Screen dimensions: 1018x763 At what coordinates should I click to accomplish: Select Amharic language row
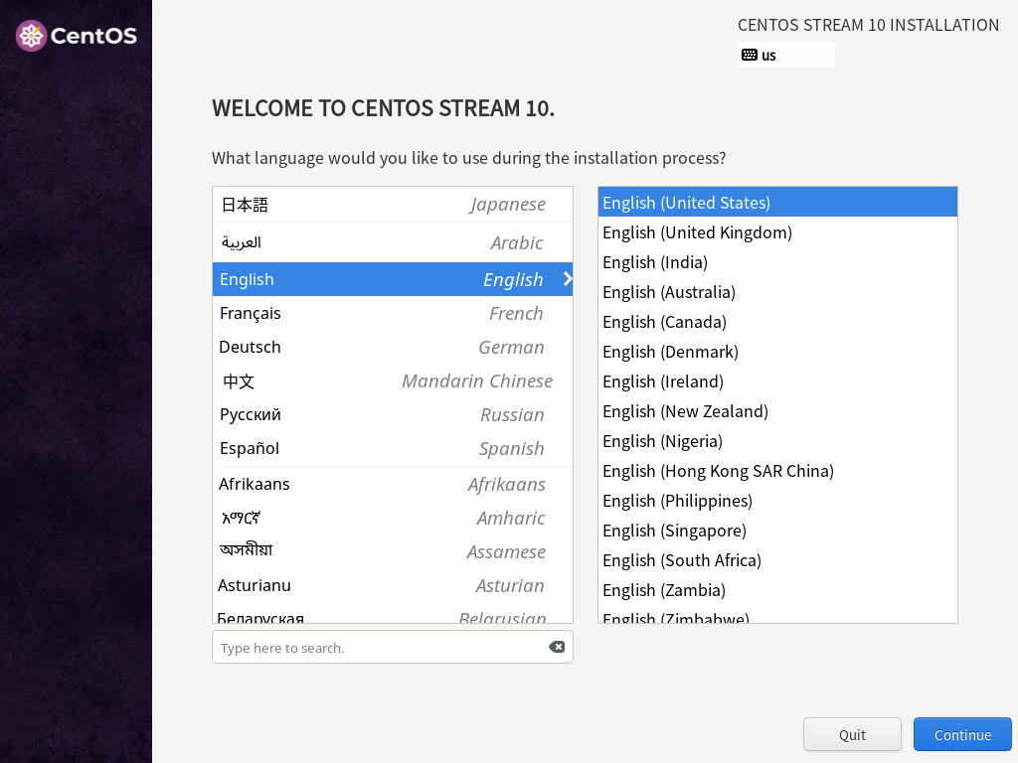coord(392,518)
